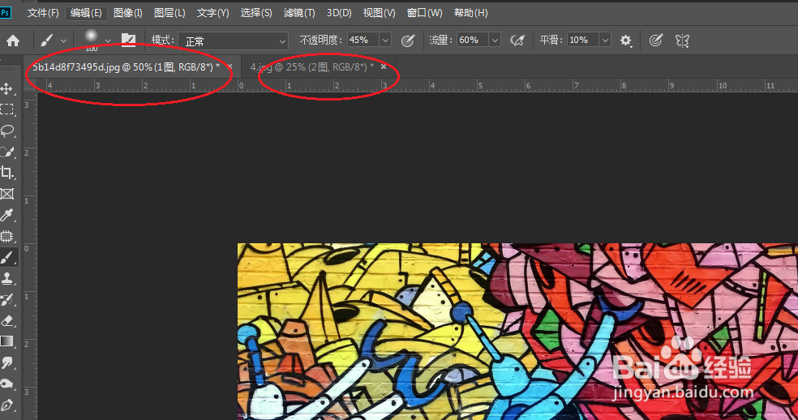
Task: Open the 平滑 slider dropdown arrow
Action: (x=605, y=41)
